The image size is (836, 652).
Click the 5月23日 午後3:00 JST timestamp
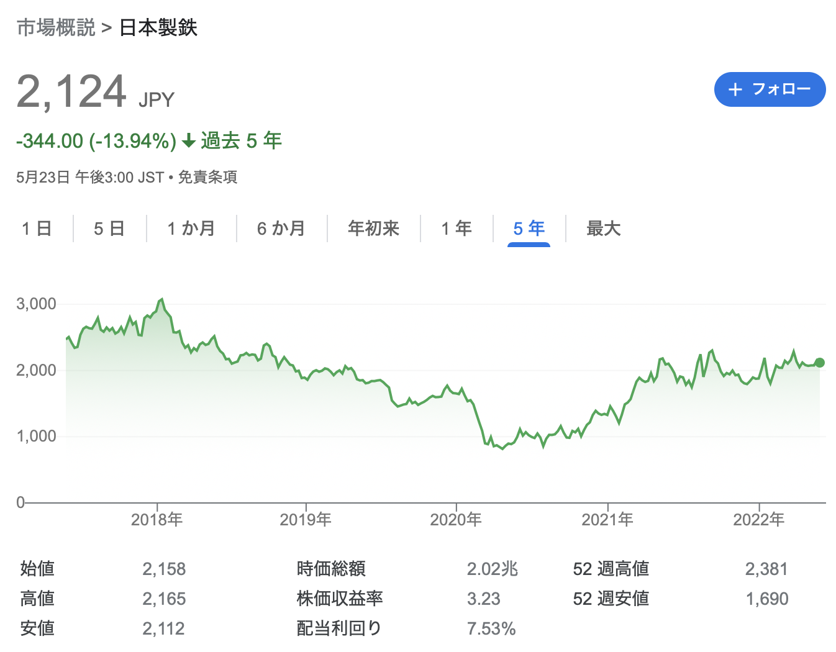(90, 178)
